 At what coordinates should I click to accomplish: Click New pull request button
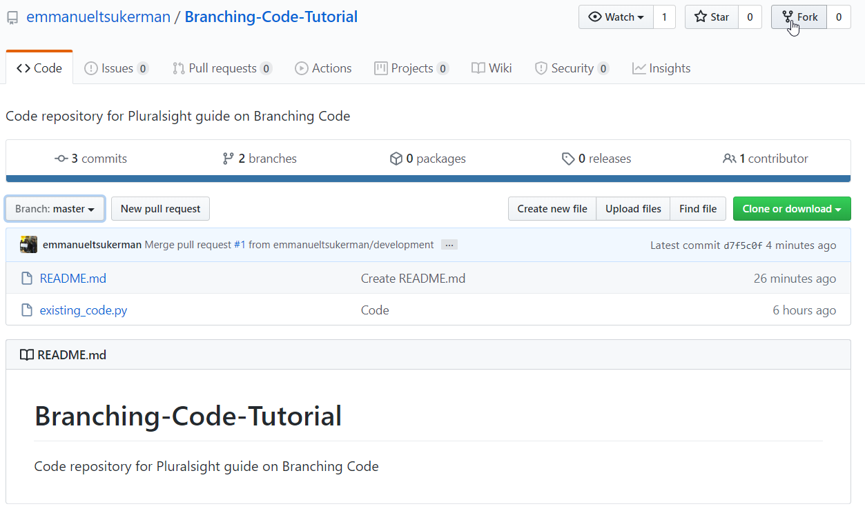tap(160, 209)
